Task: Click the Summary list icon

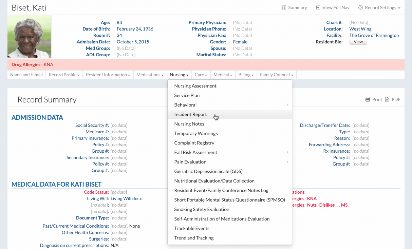Action: (284, 7)
